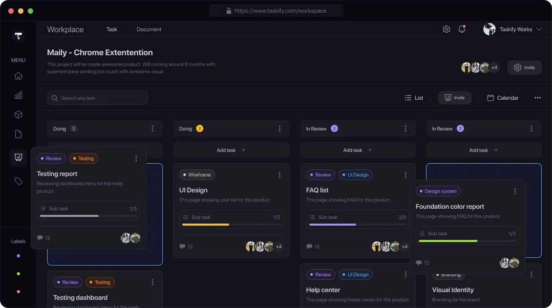Open the notifications bell
This screenshot has width=552, height=308.
coord(462,29)
